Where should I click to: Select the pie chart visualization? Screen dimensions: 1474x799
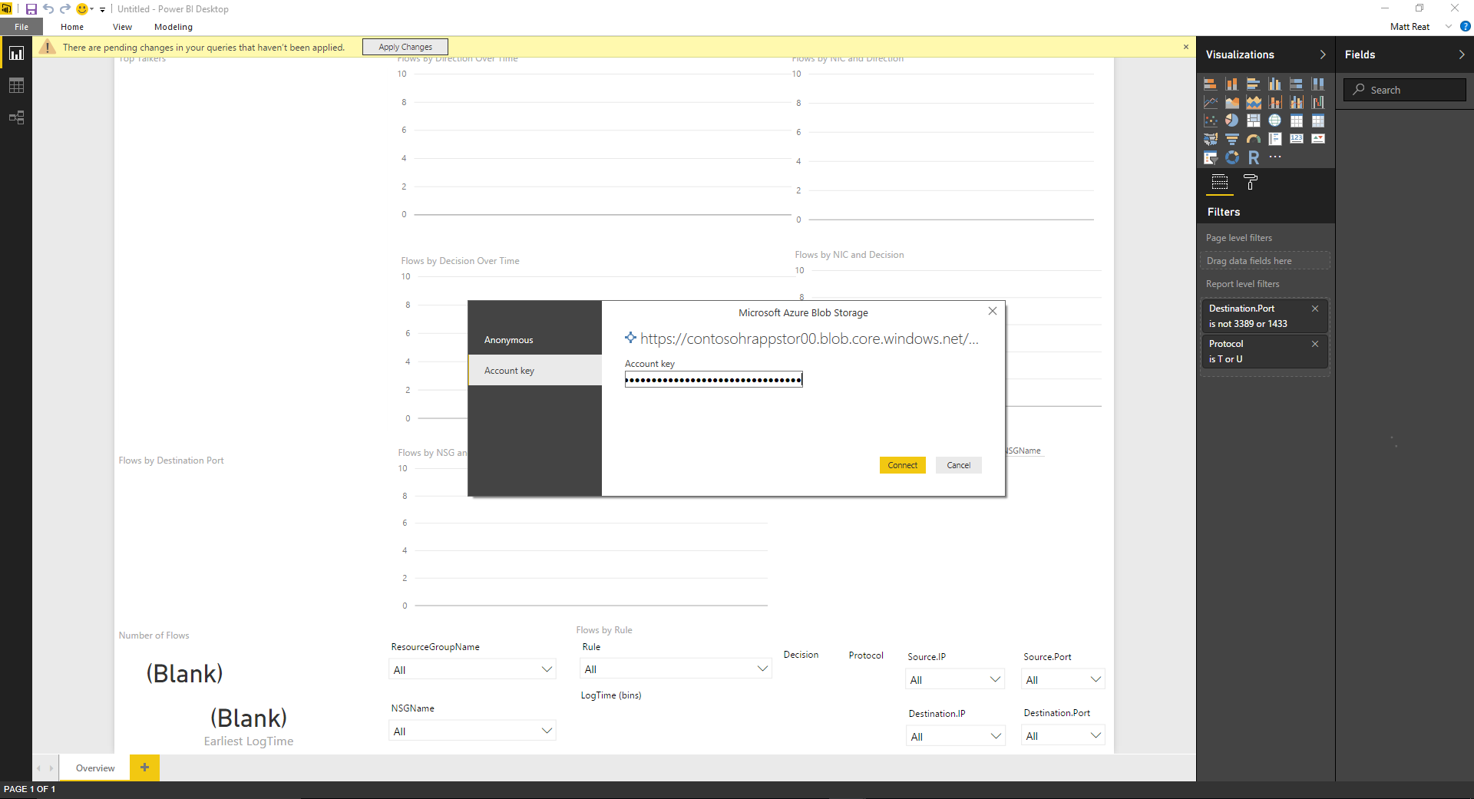[x=1232, y=121]
